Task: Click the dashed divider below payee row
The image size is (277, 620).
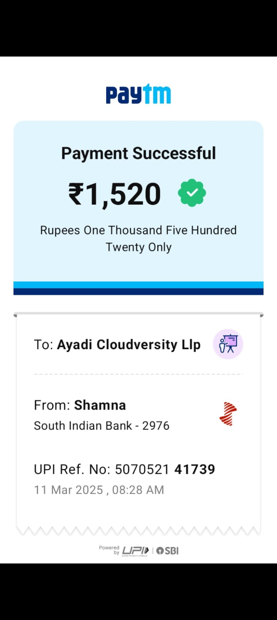Action: [x=138, y=374]
